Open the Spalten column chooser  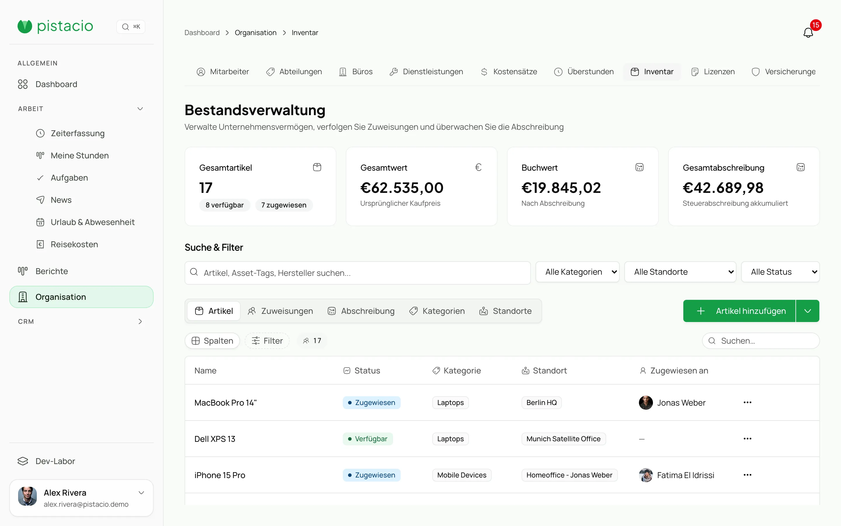click(x=212, y=341)
